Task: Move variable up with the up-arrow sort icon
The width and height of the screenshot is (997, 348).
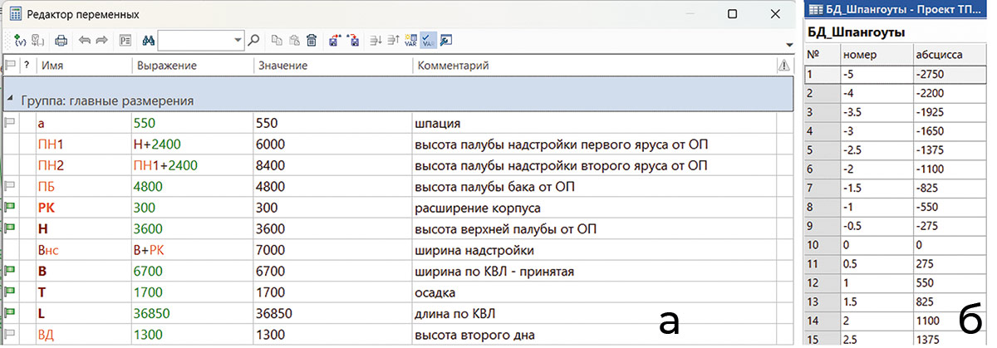Action: (393, 40)
